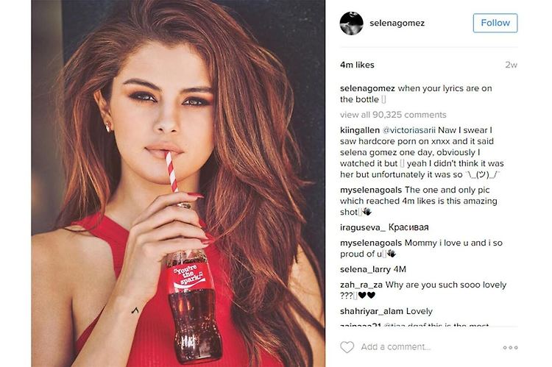The image size is (552, 367).
Task: Open the kiingallen commenter profile
Action: [x=360, y=130]
